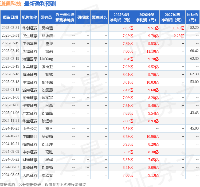Select 中国银河 institution cell
This screenshot has width=200, height=187.
pos(30,137)
